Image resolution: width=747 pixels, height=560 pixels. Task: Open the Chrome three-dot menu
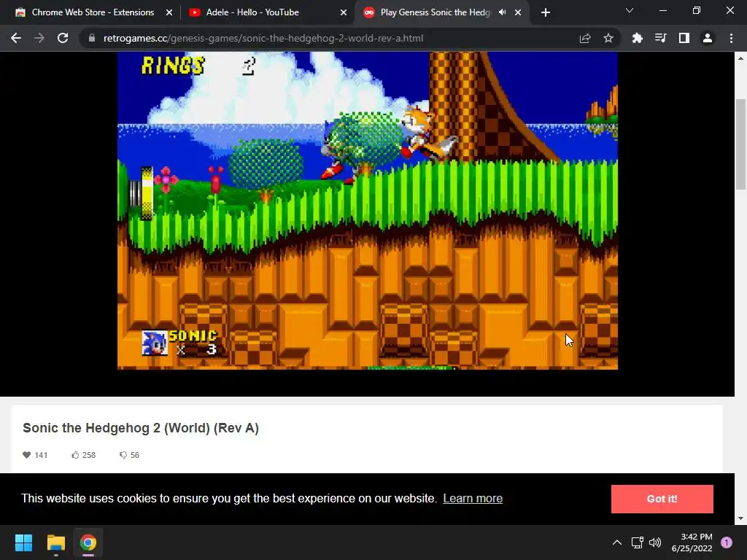pyautogui.click(x=731, y=38)
